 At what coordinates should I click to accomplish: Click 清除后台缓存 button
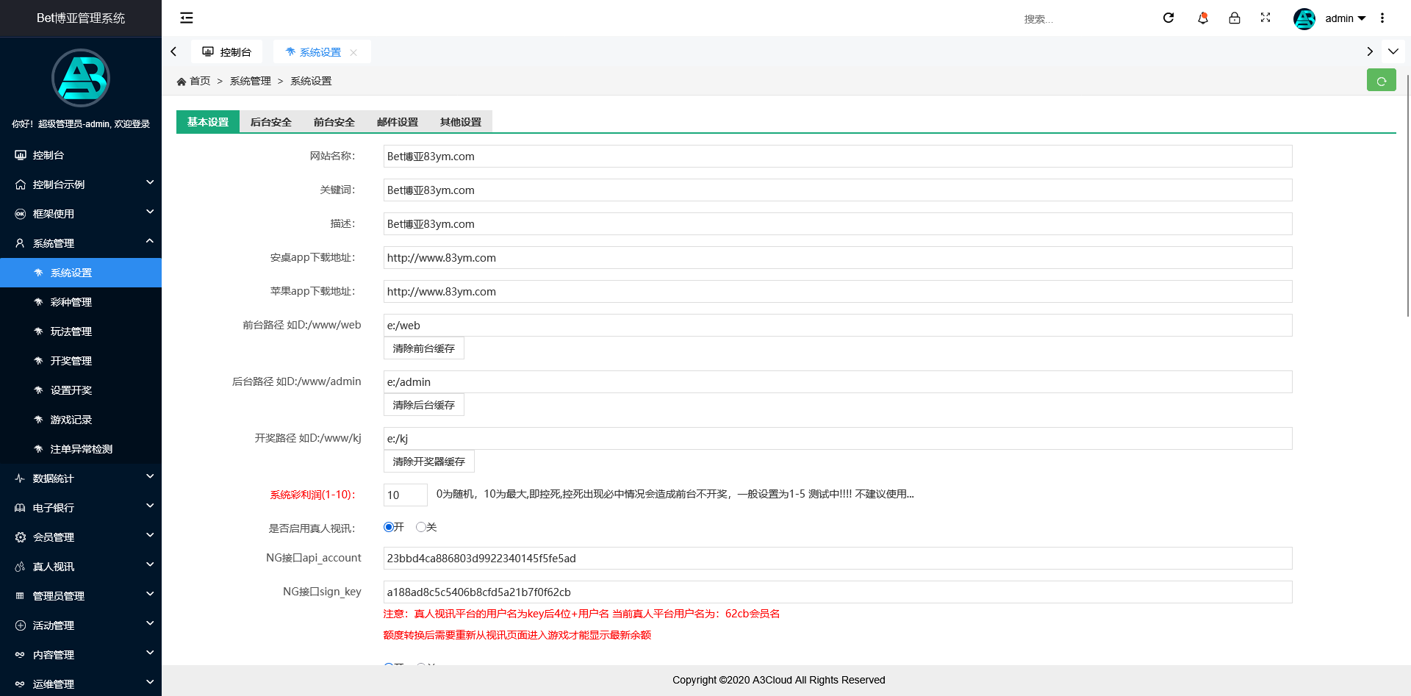[424, 405]
